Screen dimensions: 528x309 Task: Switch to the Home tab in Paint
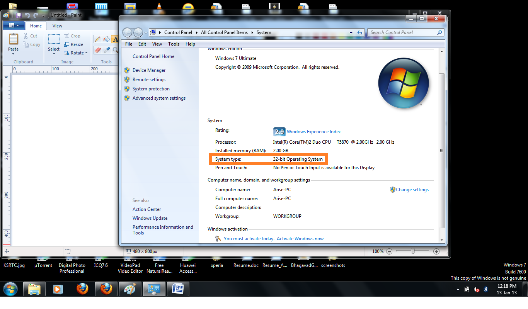(36, 26)
